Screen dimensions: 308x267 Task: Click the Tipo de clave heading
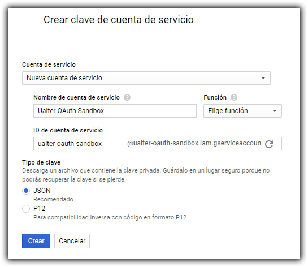(x=41, y=162)
